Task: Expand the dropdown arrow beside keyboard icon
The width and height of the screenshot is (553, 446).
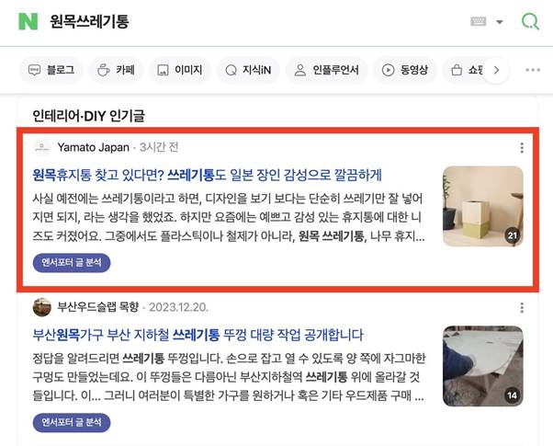Action: coord(500,22)
